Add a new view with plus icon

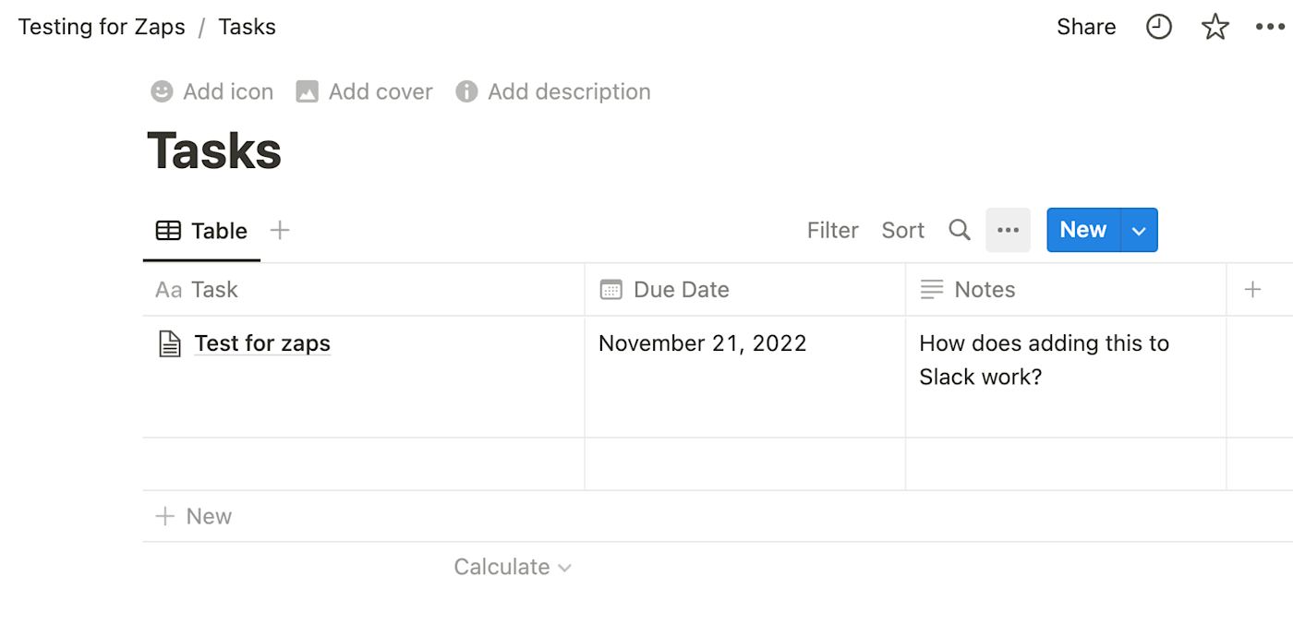[x=280, y=230]
